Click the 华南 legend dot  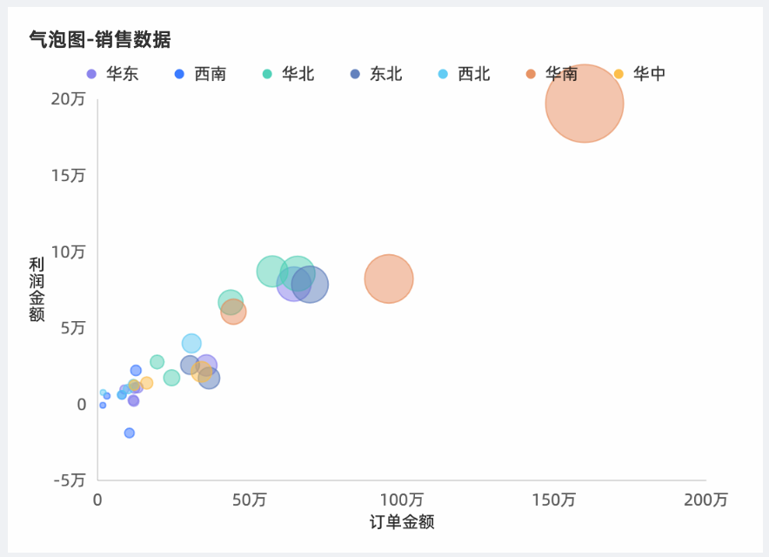click(531, 74)
